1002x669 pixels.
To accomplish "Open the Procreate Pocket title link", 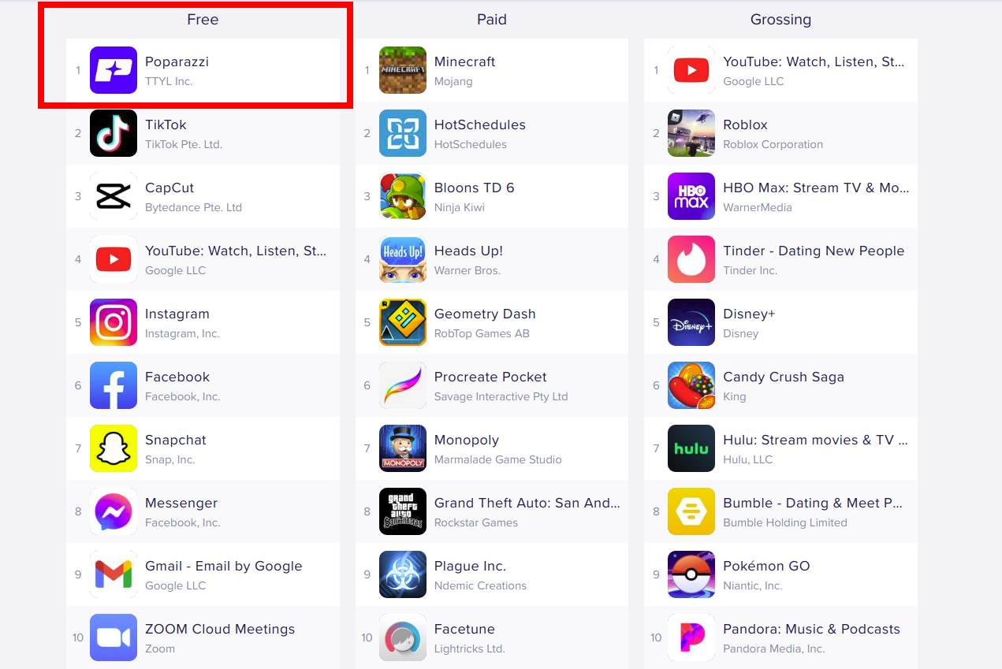I will [x=490, y=377].
